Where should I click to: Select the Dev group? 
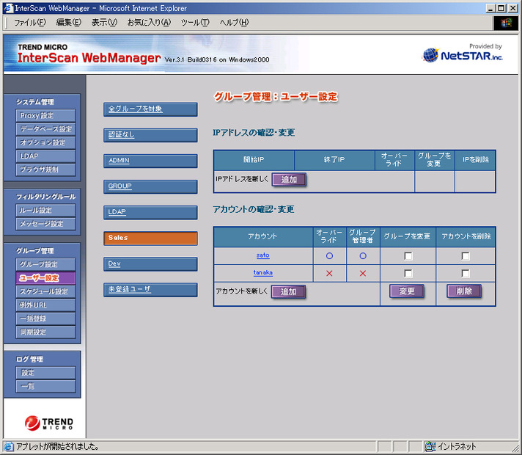[x=150, y=264]
